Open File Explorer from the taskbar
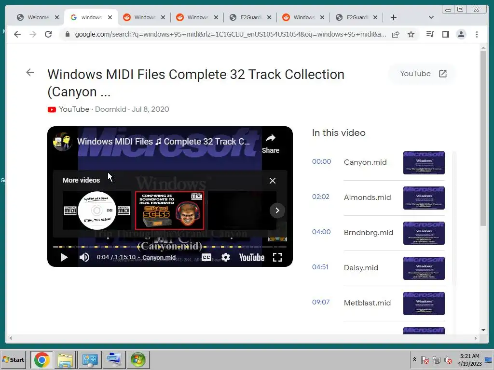Screen dimensions: 494x370 point(66,359)
